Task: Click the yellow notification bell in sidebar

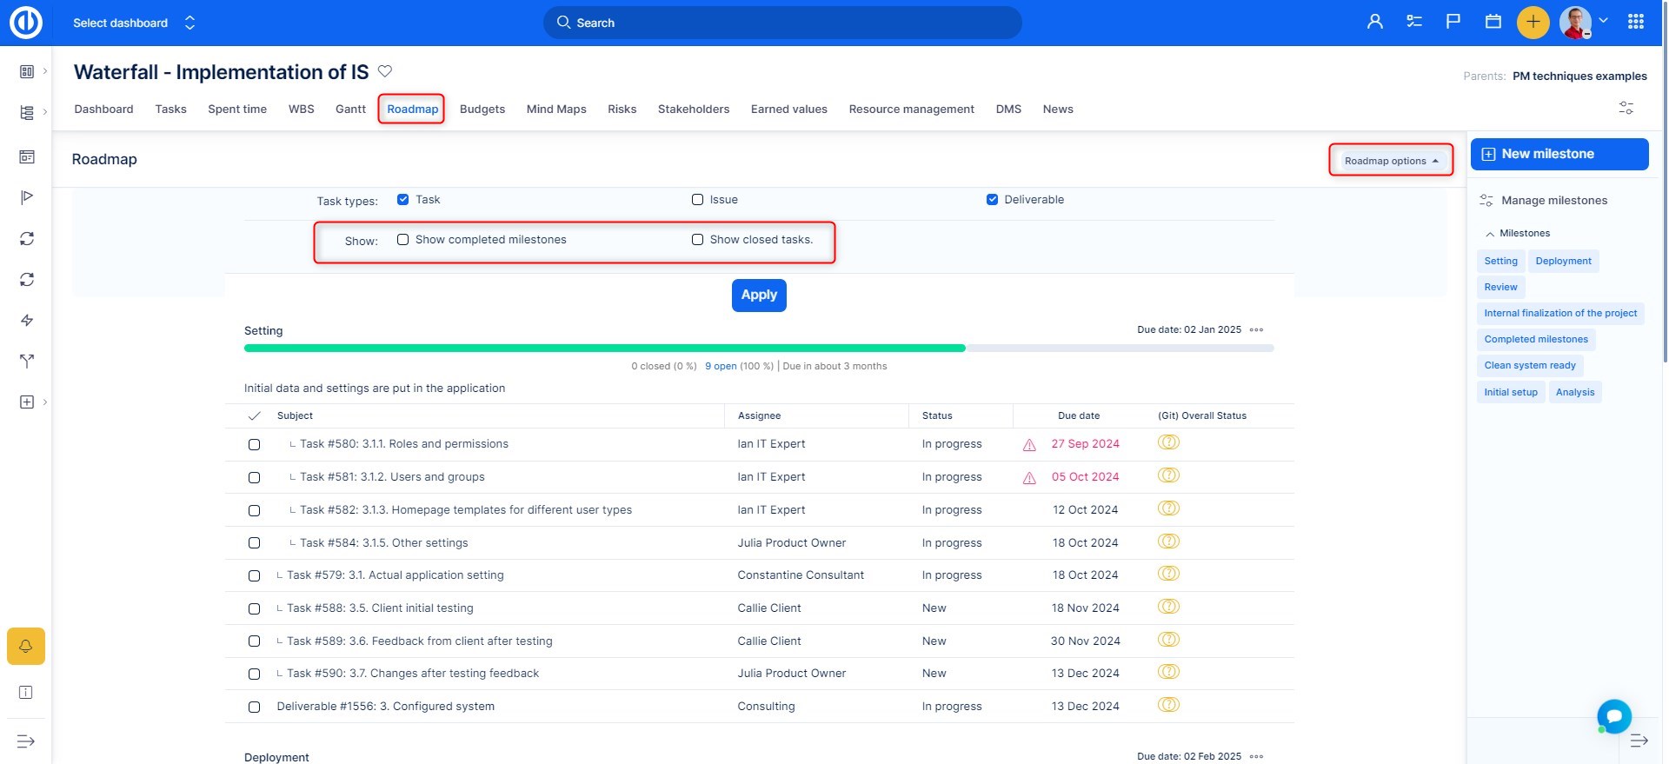Action: [x=26, y=646]
